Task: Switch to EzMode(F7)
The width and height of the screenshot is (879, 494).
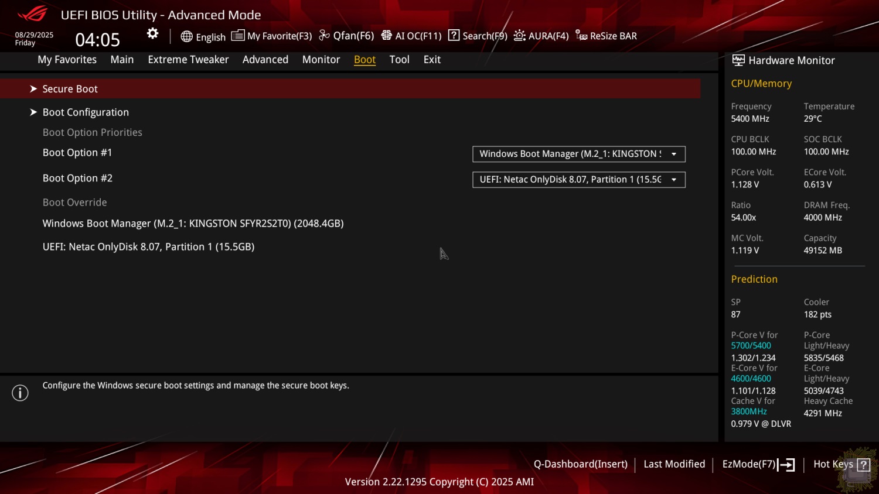Action: pos(758,465)
